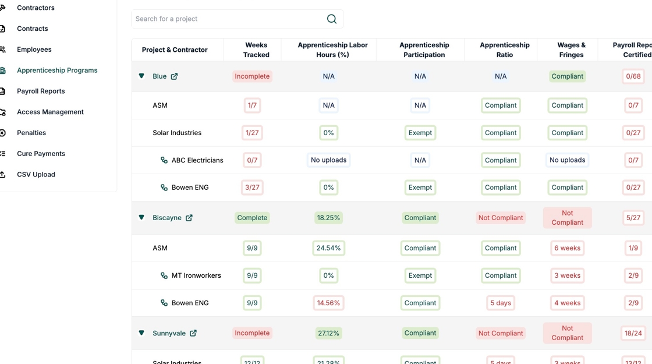Image resolution: width=652 pixels, height=364 pixels.
Task: Click subcontractor link icon beside MT Ironworkers
Action: (x=164, y=275)
